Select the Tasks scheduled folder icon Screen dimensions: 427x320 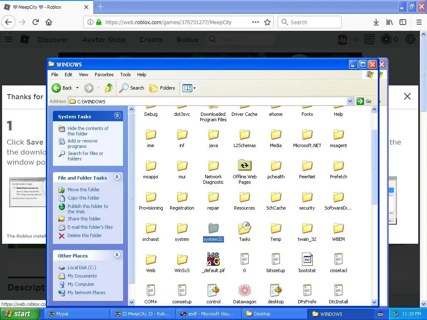(244, 228)
